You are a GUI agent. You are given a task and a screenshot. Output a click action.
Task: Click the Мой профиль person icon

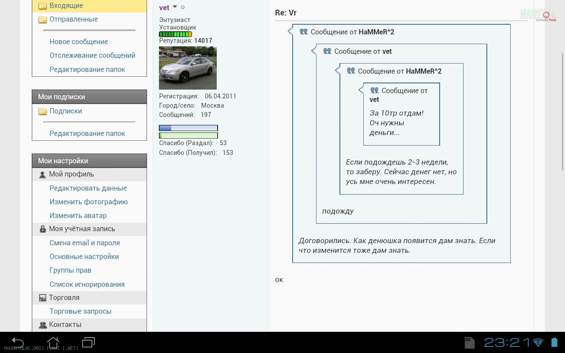coord(43,175)
